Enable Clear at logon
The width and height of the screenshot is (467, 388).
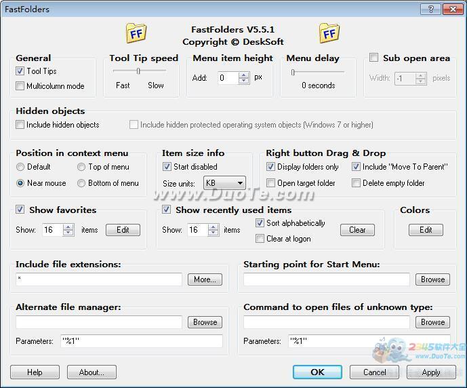[x=260, y=238]
